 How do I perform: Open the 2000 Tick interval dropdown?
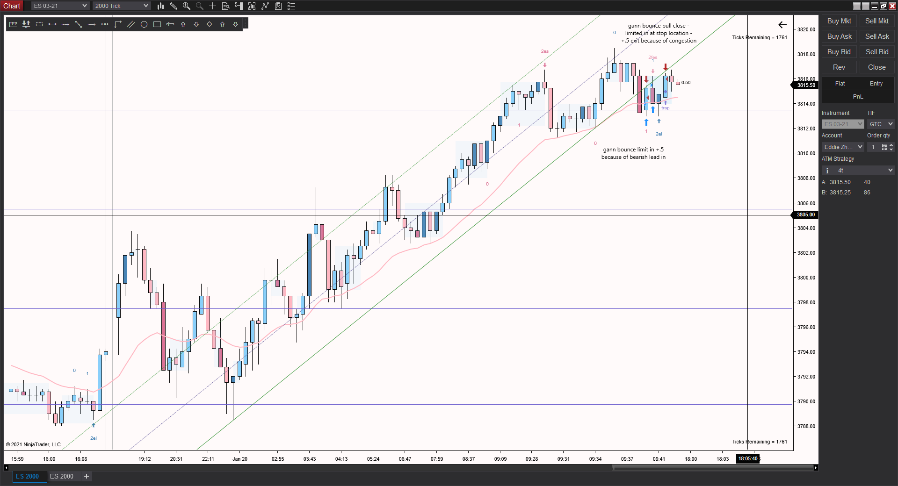coord(122,6)
